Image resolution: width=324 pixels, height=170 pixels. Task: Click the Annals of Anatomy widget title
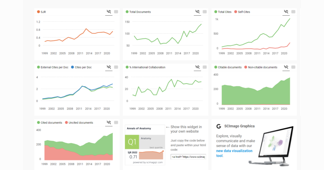click(139, 128)
